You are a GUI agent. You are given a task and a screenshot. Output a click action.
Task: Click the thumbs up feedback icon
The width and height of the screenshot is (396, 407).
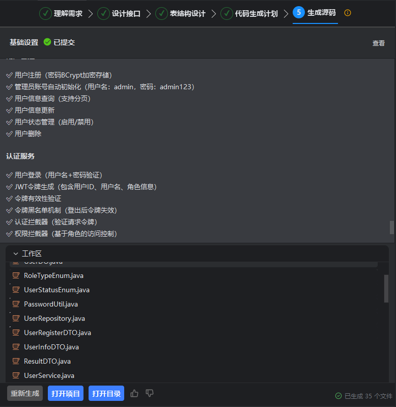tap(134, 393)
